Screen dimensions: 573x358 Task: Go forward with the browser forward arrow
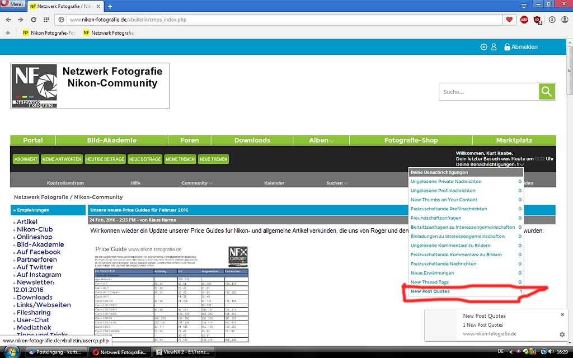coord(21,20)
